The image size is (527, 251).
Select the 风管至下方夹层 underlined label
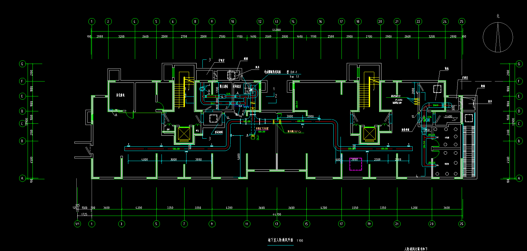[262, 129]
